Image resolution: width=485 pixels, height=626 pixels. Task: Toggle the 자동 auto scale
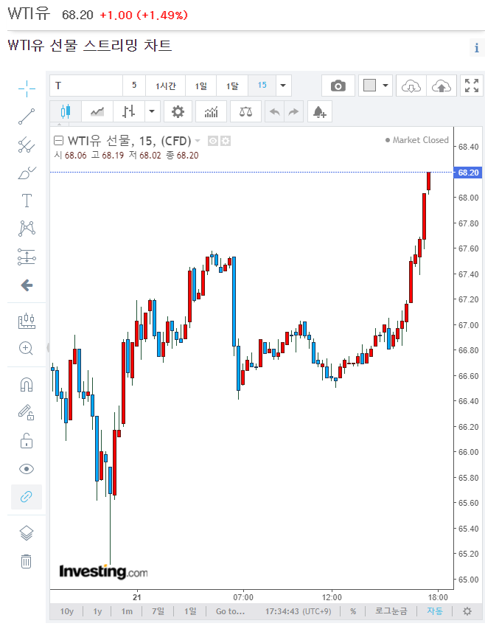(435, 611)
